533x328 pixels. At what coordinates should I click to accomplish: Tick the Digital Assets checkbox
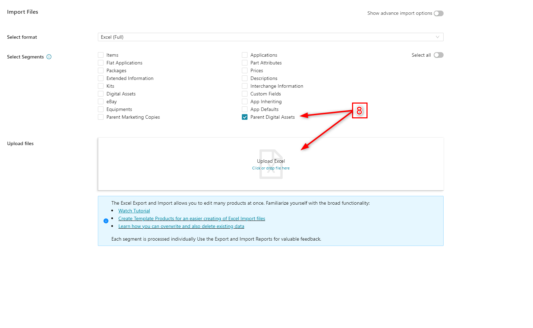click(101, 94)
